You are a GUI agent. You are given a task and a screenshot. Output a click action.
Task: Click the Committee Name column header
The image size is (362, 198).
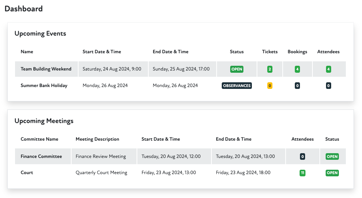click(39, 139)
